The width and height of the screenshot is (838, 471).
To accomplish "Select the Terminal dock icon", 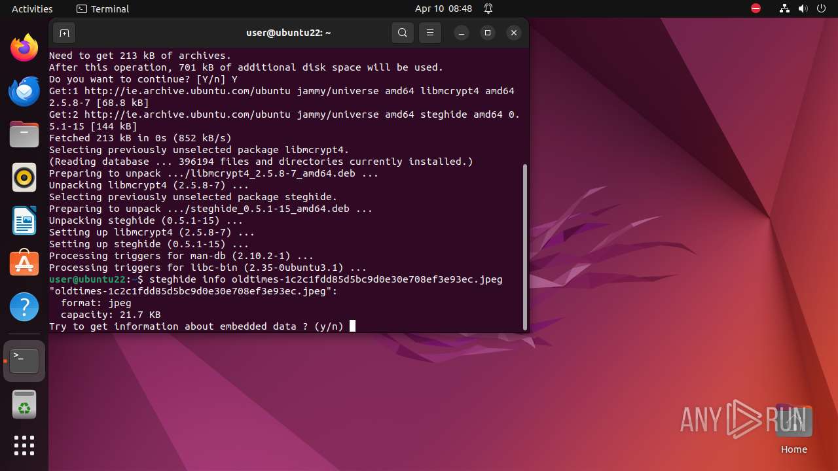I will [x=24, y=361].
